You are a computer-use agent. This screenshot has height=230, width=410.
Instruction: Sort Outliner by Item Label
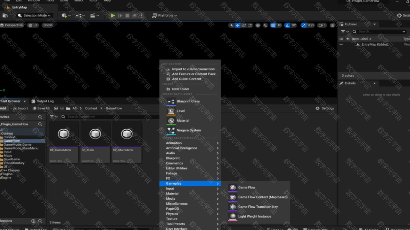click(x=361, y=39)
